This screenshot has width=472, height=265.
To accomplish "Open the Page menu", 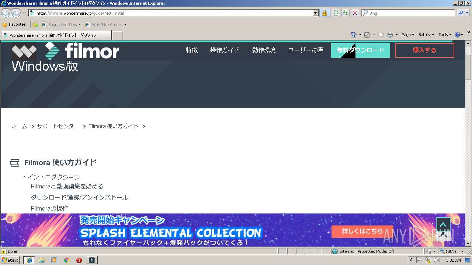I will (408, 35).
